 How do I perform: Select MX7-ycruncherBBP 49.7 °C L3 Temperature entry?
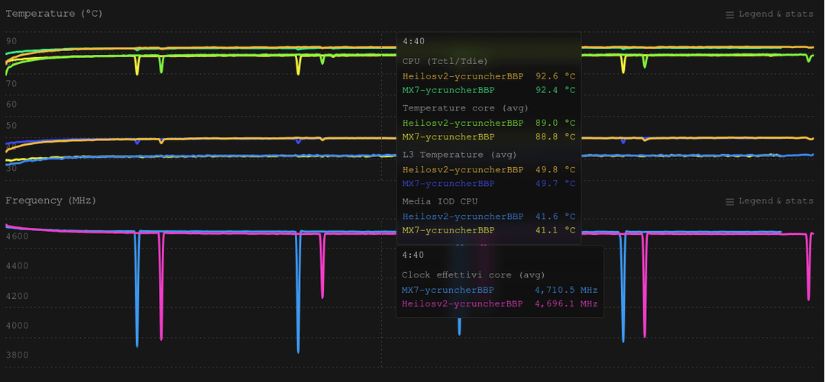448,184
